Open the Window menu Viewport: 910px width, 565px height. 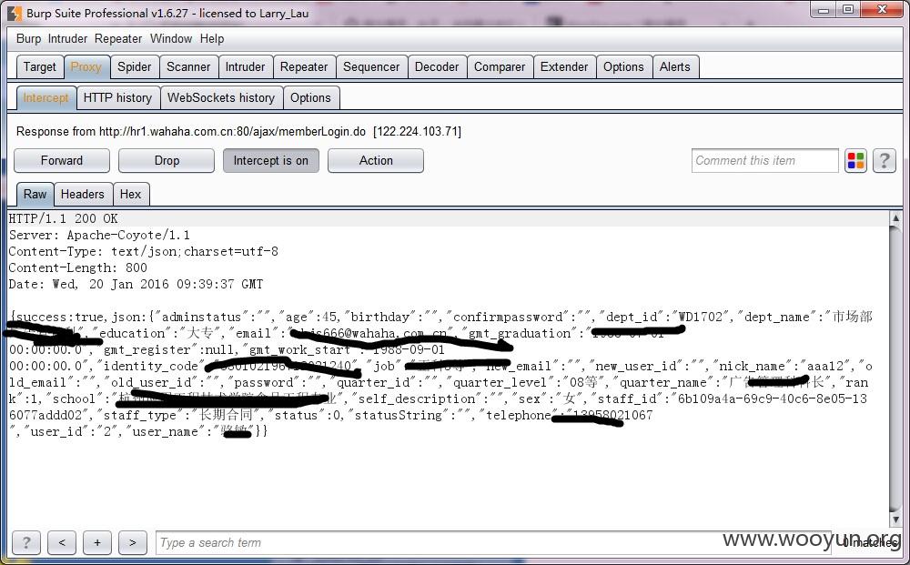point(171,39)
